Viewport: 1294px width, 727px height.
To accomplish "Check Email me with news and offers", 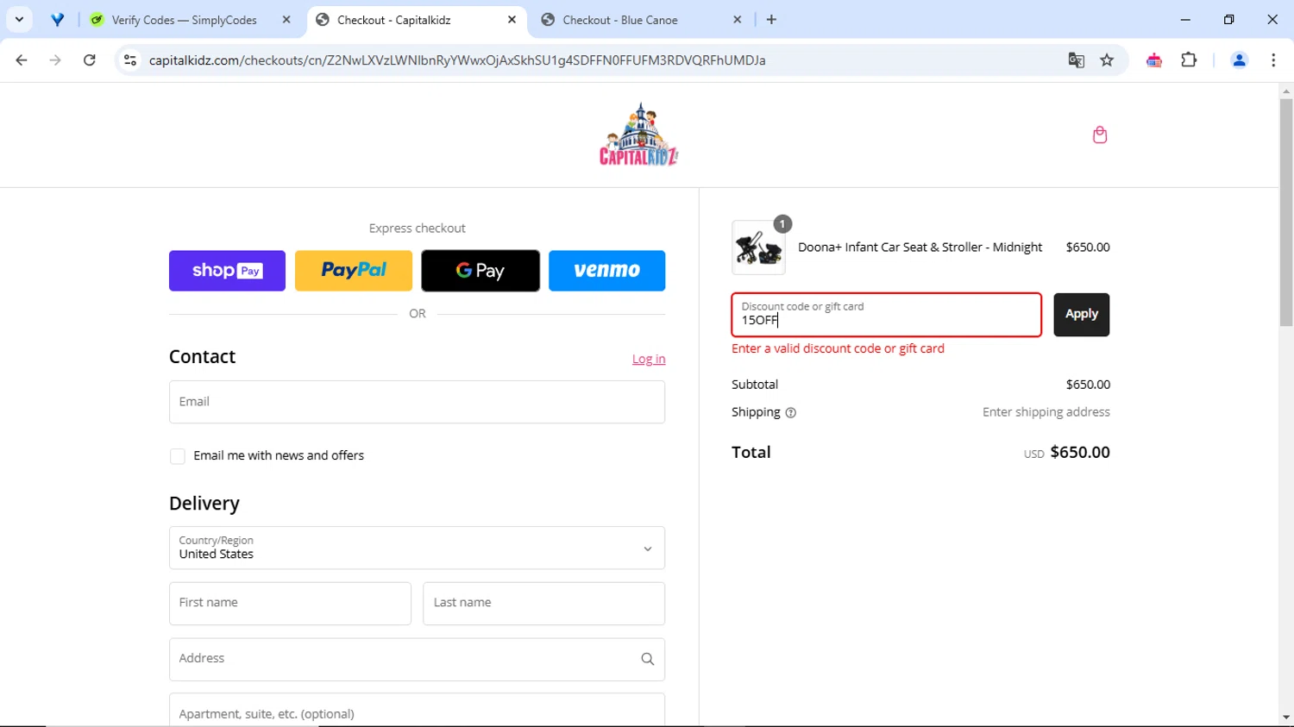I will tap(178, 456).
